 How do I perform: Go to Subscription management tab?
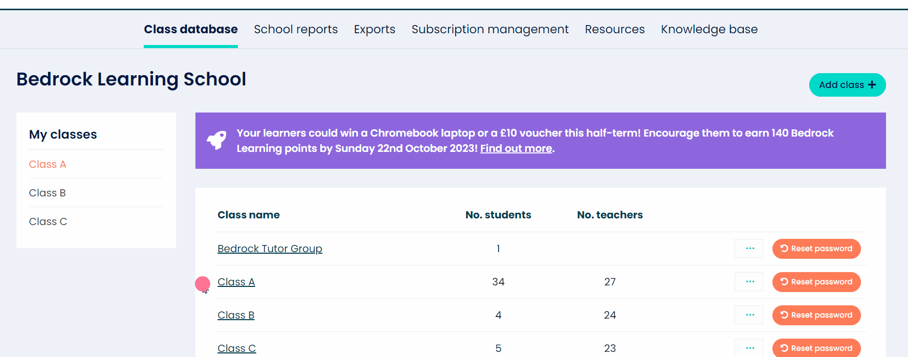click(x=490, y=29)
